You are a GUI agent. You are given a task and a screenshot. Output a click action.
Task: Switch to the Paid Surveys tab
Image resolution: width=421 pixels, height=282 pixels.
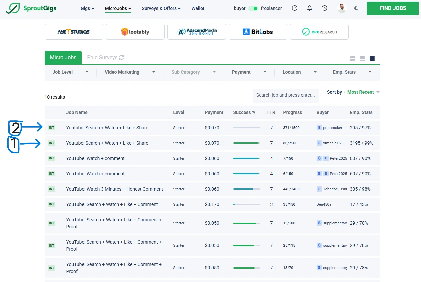(102, 57)
